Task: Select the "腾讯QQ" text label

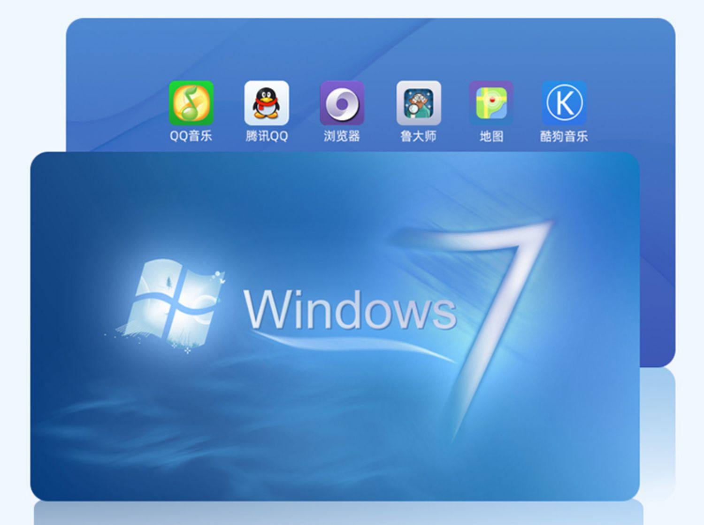Action: coord(267,136)
